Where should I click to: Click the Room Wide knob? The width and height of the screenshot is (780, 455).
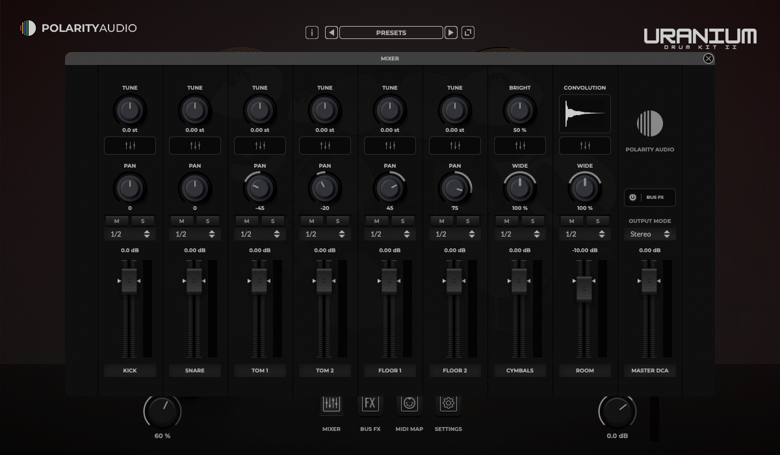(x=585, y=188)
